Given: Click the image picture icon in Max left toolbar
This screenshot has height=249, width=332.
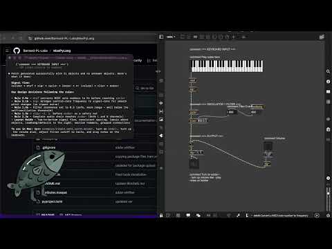Looking at the screenshot, I should [161, 119].
